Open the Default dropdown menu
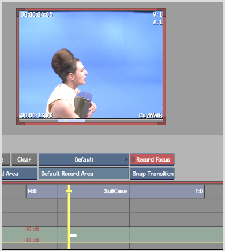The width and height of the screenshot is (225, 251). [x=84, y=159]
